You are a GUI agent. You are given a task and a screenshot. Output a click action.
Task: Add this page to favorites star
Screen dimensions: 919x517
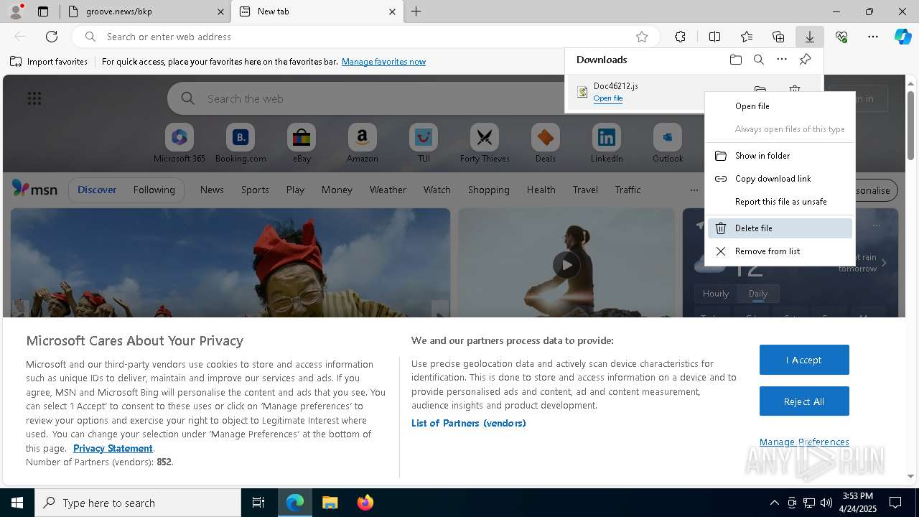tap(642, 37)
